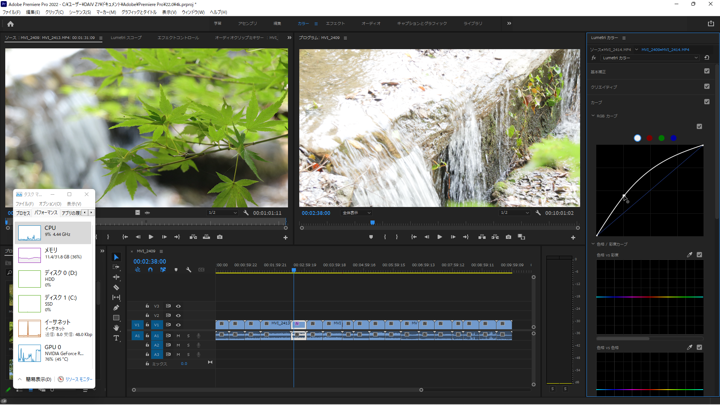Viewport: 720px width, 405px height.
Task: Click the hue vs saturation eyedropper
Action: click(x=689, y=255)
